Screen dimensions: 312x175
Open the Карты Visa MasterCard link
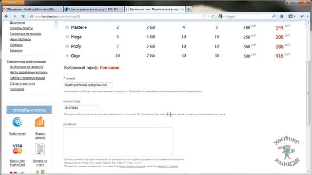click(x=18, y=163)
